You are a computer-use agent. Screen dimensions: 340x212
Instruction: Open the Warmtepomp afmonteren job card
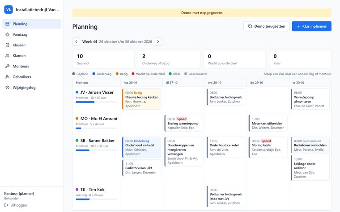310,99
